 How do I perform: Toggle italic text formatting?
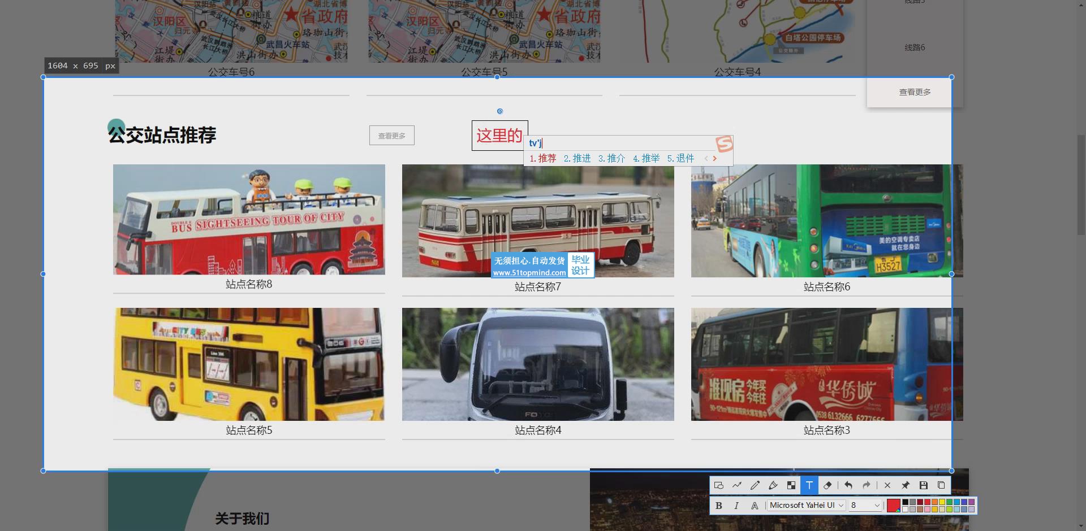click(x=736, y=506)
